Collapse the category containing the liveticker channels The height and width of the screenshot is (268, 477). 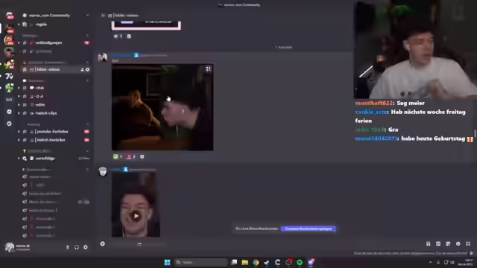click(x=32, y=124)
